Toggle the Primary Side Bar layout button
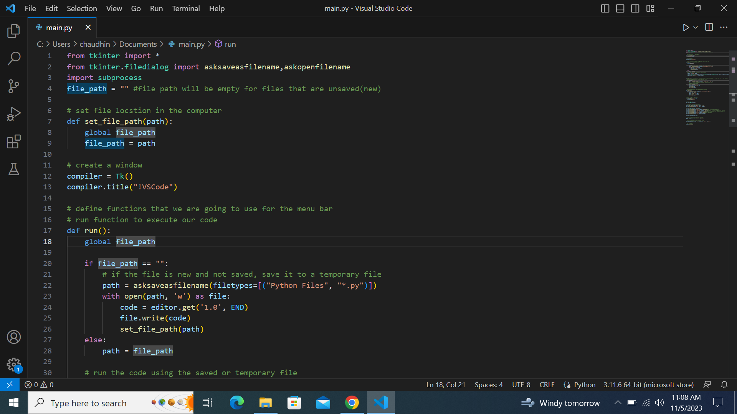737x414 pixels. pyautogui.click(x=605, y=8)
